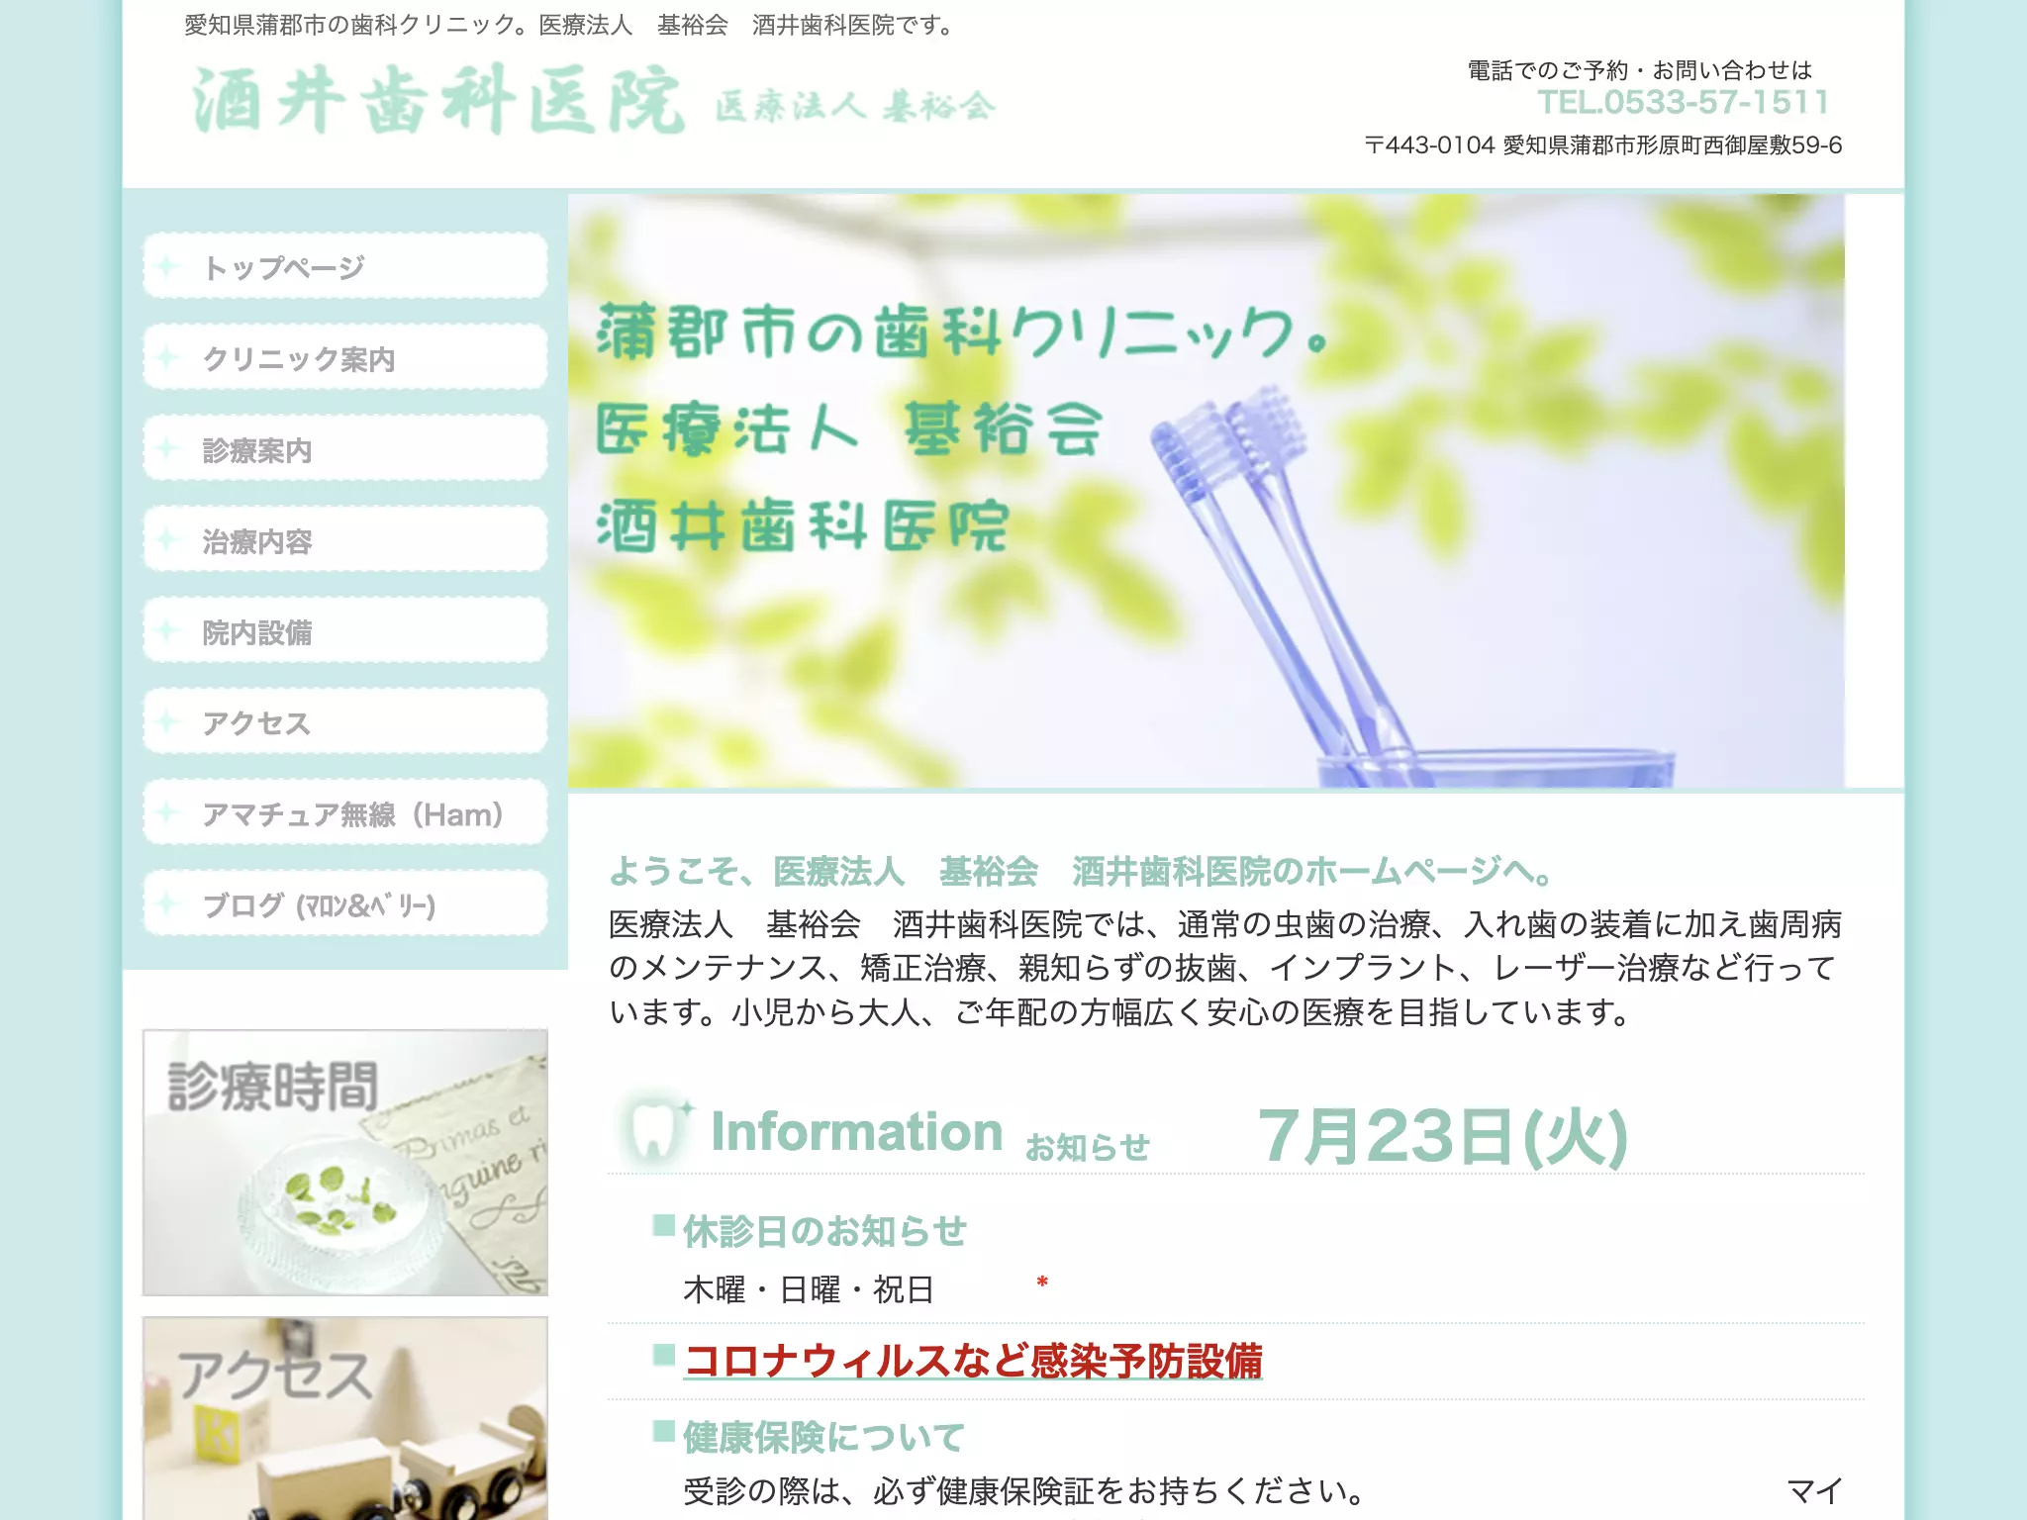The image size is (2027, 1520).
Task: Go to the 診療案内 page
Action: tap(344, 448)
